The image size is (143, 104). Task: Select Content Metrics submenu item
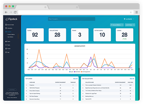click(x=11, y=34)
